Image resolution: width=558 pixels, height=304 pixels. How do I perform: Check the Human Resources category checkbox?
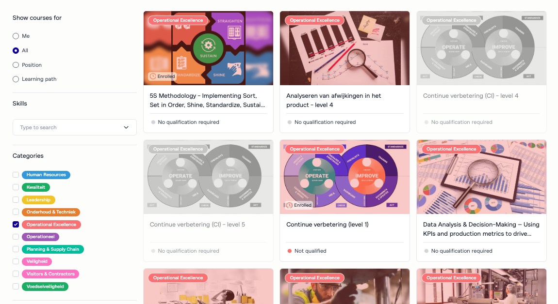(16, 175)
